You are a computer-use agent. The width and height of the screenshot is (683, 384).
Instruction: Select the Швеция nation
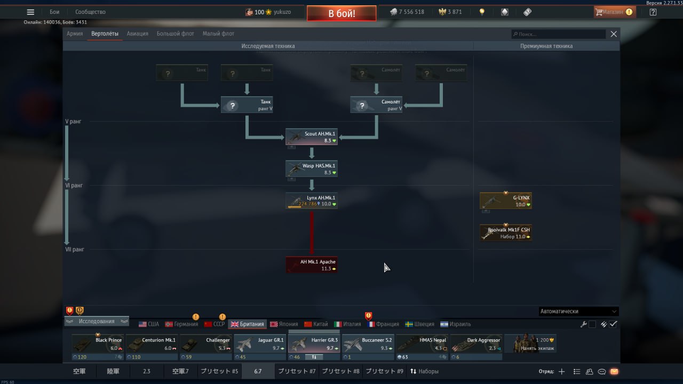pyautogui.click(x=420, y=324)
